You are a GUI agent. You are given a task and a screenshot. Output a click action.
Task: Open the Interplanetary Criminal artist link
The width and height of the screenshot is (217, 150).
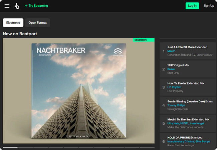181,141
